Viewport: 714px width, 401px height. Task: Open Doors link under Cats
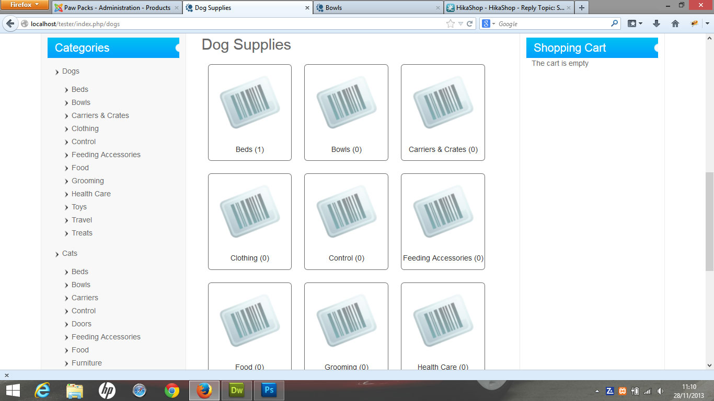[82, 324]
